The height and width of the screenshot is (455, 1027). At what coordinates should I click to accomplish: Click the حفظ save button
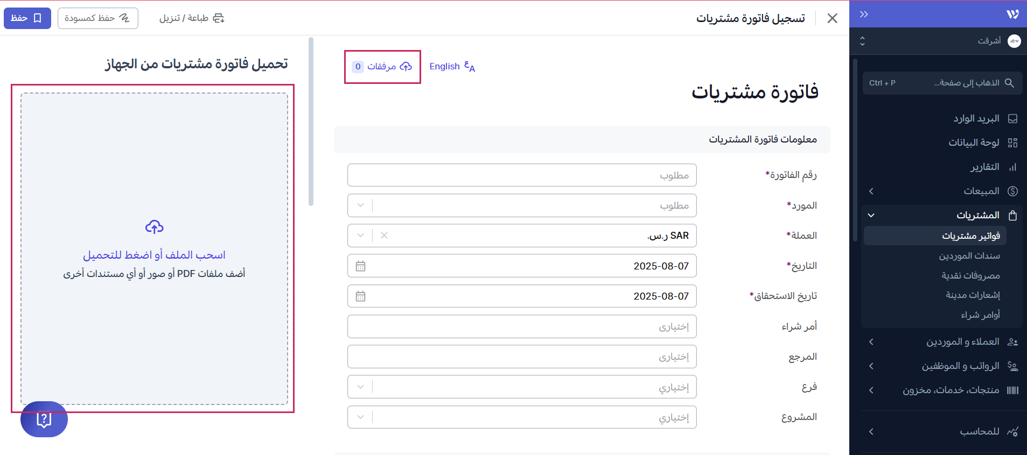27,18
